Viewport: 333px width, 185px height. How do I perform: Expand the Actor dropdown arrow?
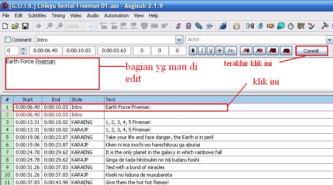pos(329,40)
